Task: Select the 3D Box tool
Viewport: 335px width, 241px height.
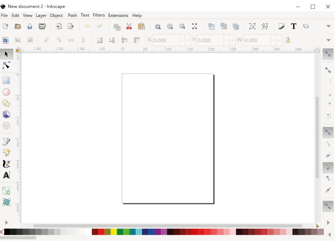Action: tap(6, 115)
